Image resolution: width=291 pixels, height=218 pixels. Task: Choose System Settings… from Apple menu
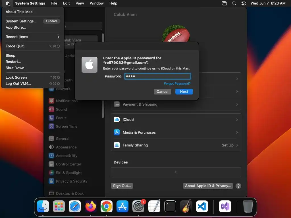[33, 21]
